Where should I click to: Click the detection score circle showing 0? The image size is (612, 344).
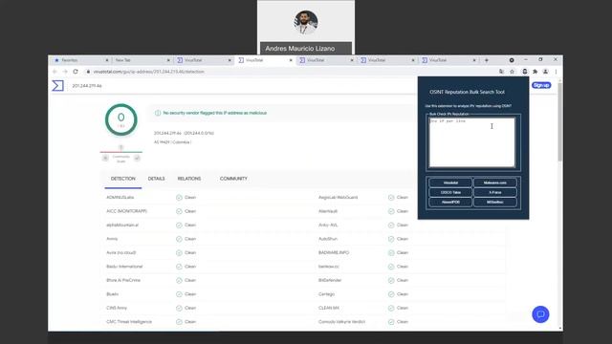pyautogui.click(x=121, y=119)
